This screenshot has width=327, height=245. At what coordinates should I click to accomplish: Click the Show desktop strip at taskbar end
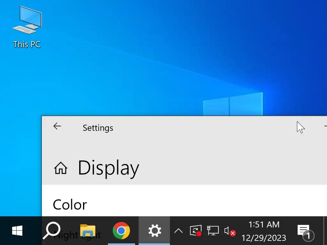(325, 231)
